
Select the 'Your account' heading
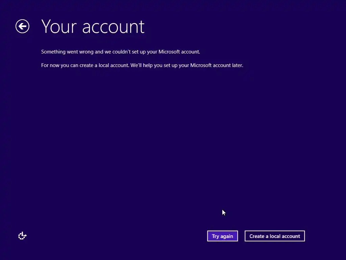[93, 27]
